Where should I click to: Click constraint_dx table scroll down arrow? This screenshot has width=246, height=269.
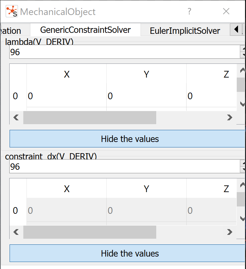(x=242, y=219)
